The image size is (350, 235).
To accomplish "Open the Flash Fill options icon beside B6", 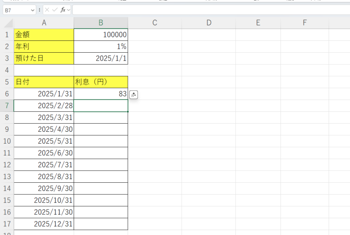I will click(x=134, y=95).
